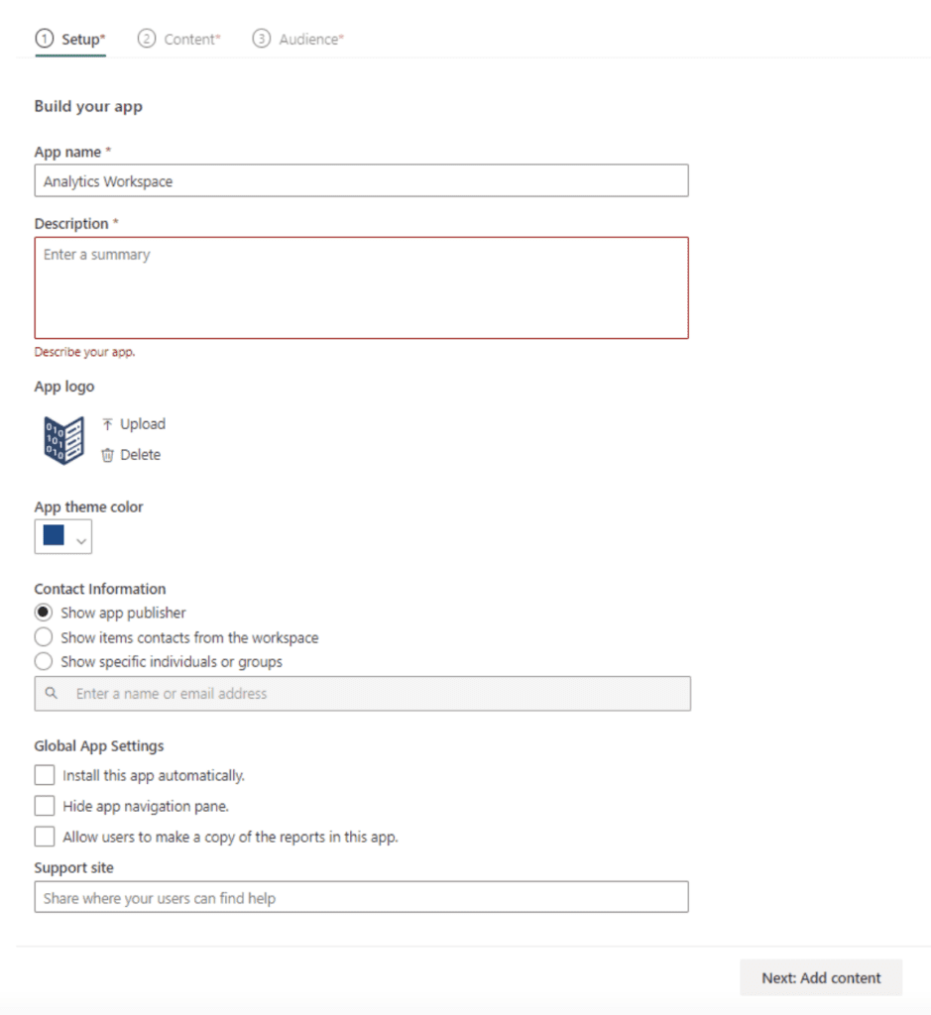Image resolution: width=931 pixels, height=1015 pixels.
Task: Check the Hide app navigation pane option
Action: point(44,805)
